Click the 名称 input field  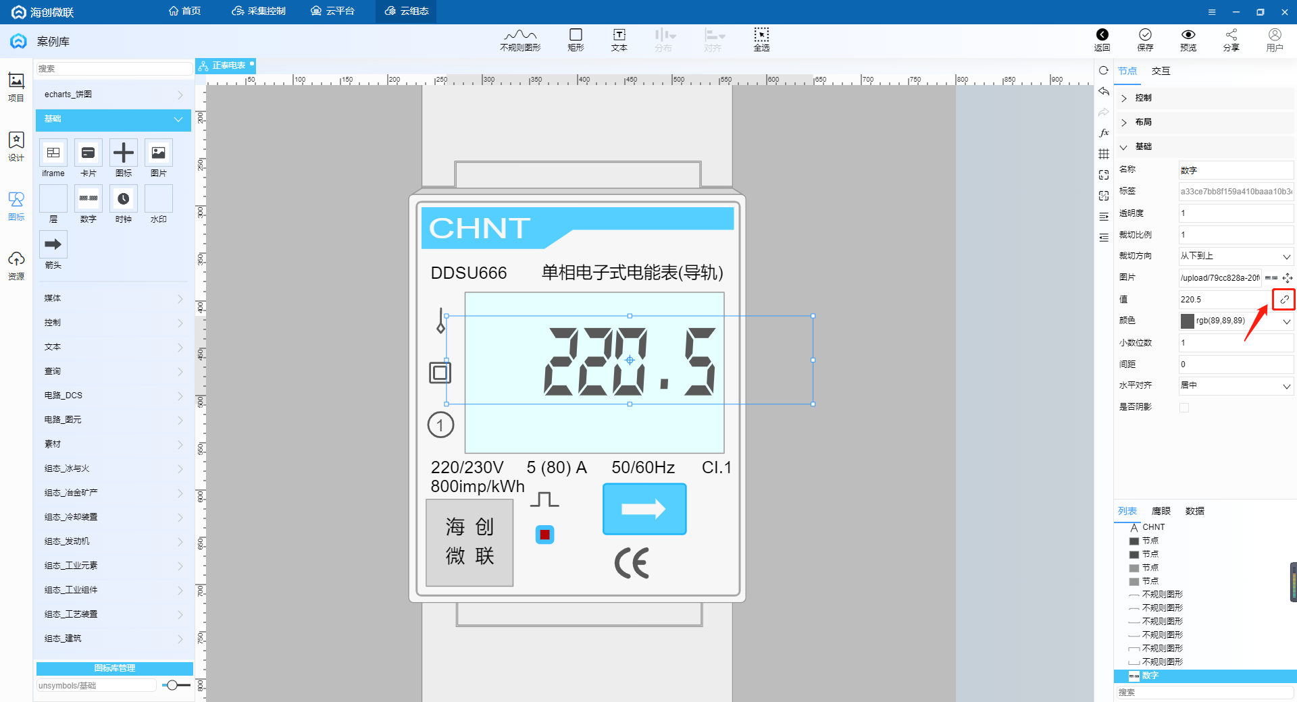coord(1236,170)
